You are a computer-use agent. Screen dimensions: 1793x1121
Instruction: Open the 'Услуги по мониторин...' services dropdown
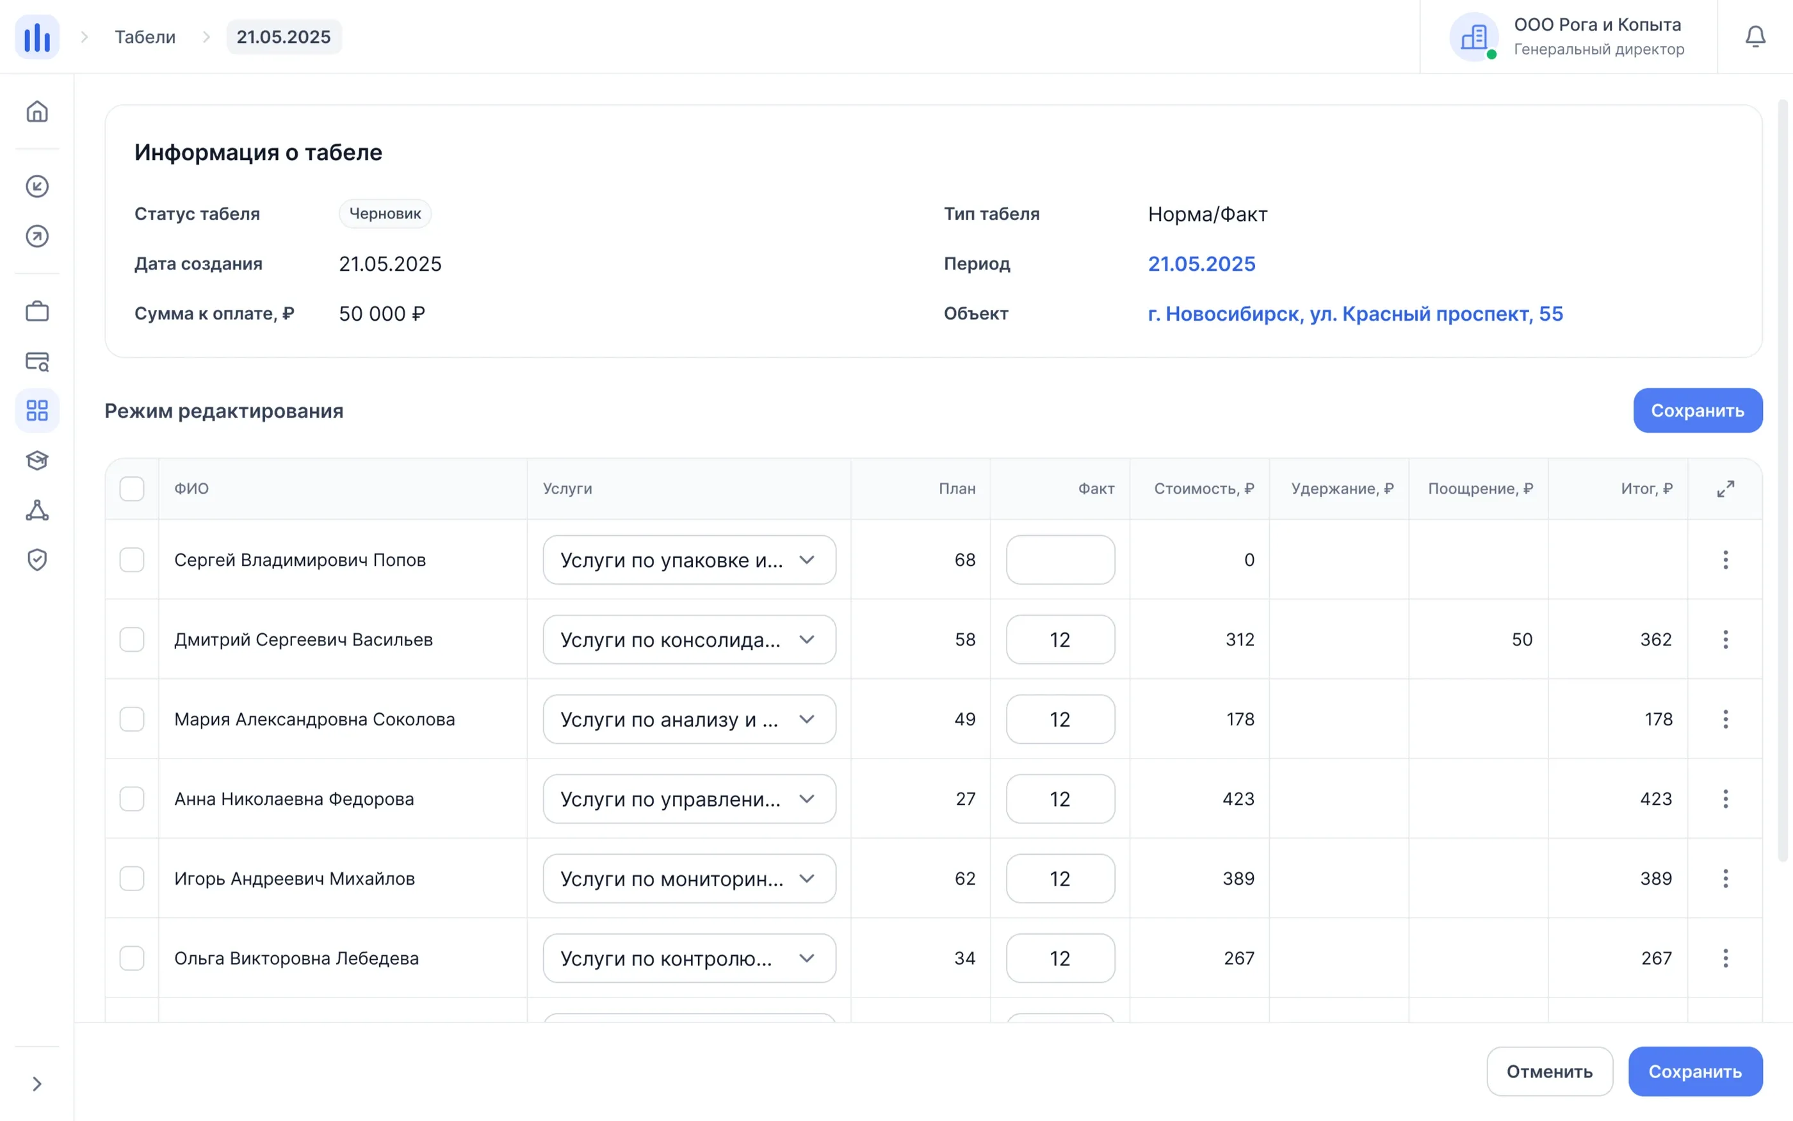[689, 878]
